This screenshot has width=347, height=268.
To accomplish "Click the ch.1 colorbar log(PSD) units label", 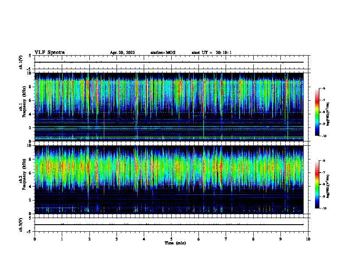I will click(x=328, y=114).
